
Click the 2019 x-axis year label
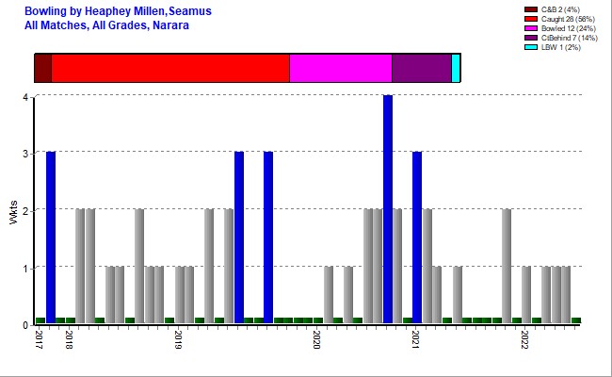(179, 340)
